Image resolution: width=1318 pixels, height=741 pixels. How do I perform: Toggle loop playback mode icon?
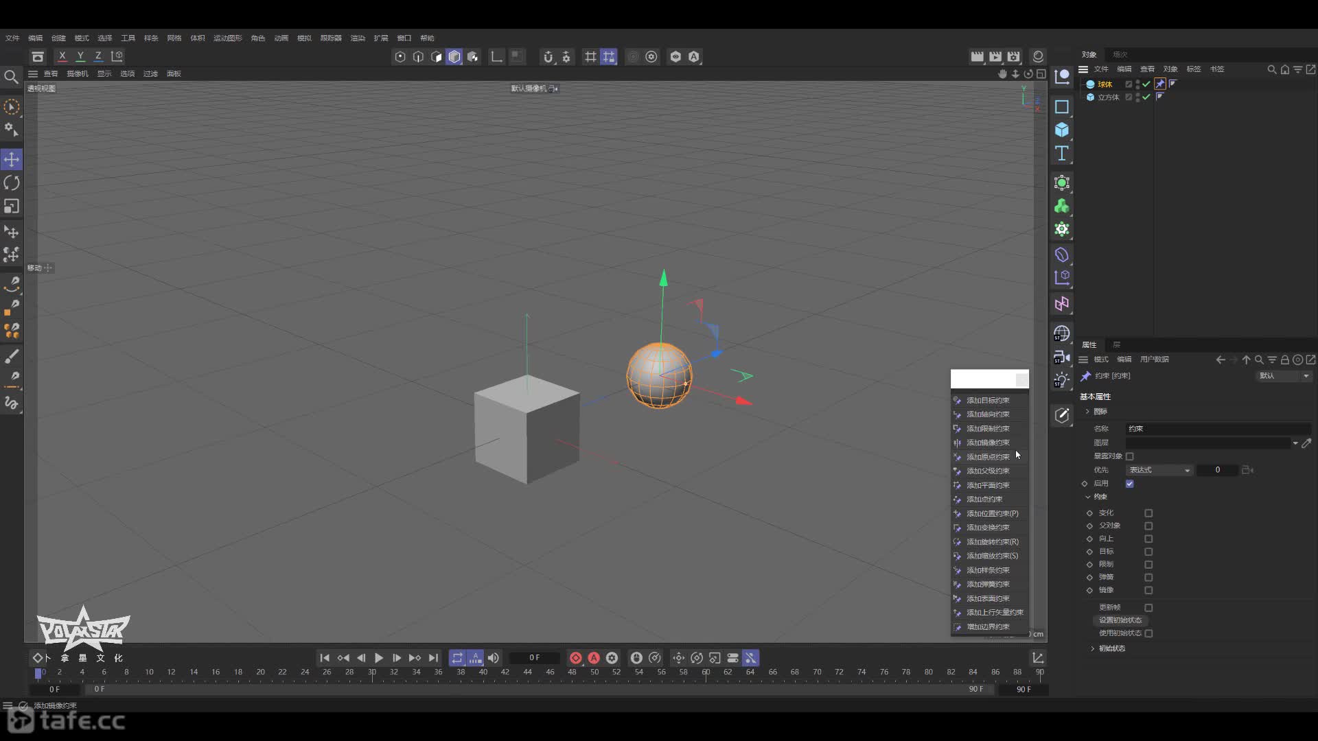coord(457,658)
